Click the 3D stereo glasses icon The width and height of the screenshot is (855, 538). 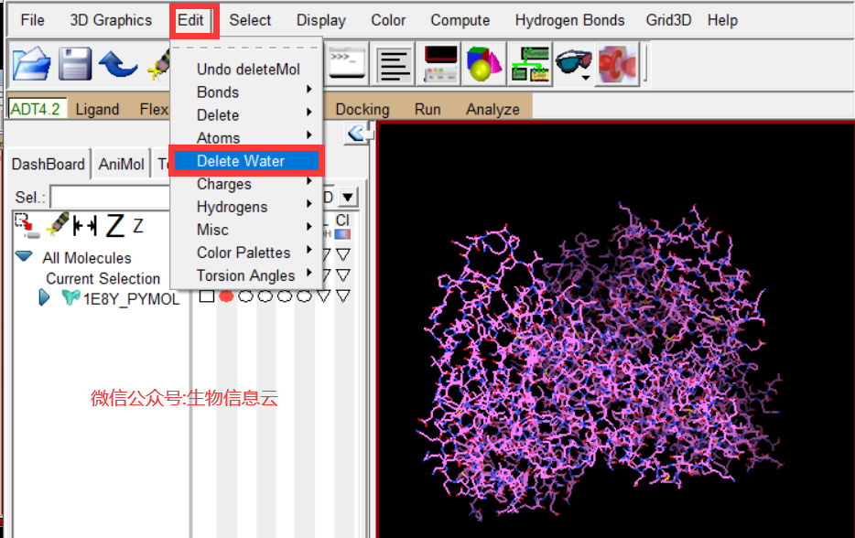pyautogui.click(x=574, y=60)
